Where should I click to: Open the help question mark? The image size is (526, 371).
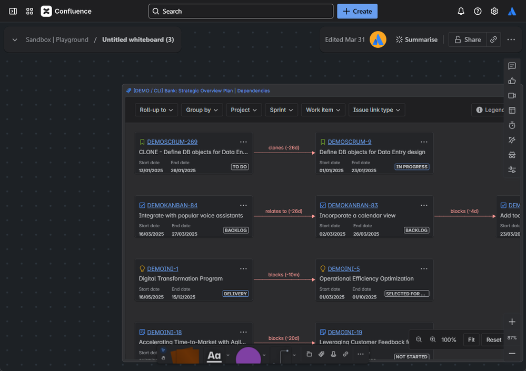(x=478, y=12)
